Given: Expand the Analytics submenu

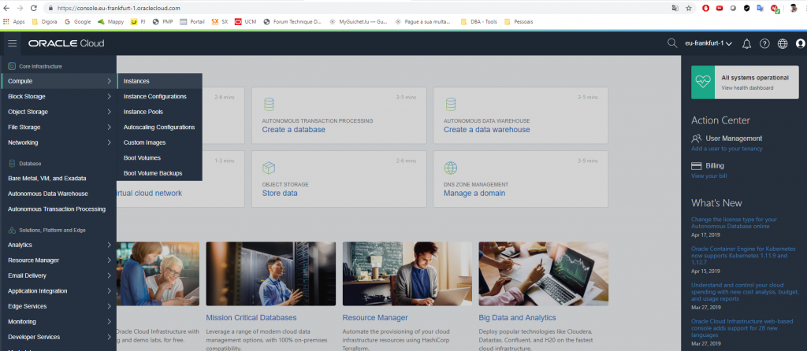Looking at the screenshot, I should (x=58, y=245).
